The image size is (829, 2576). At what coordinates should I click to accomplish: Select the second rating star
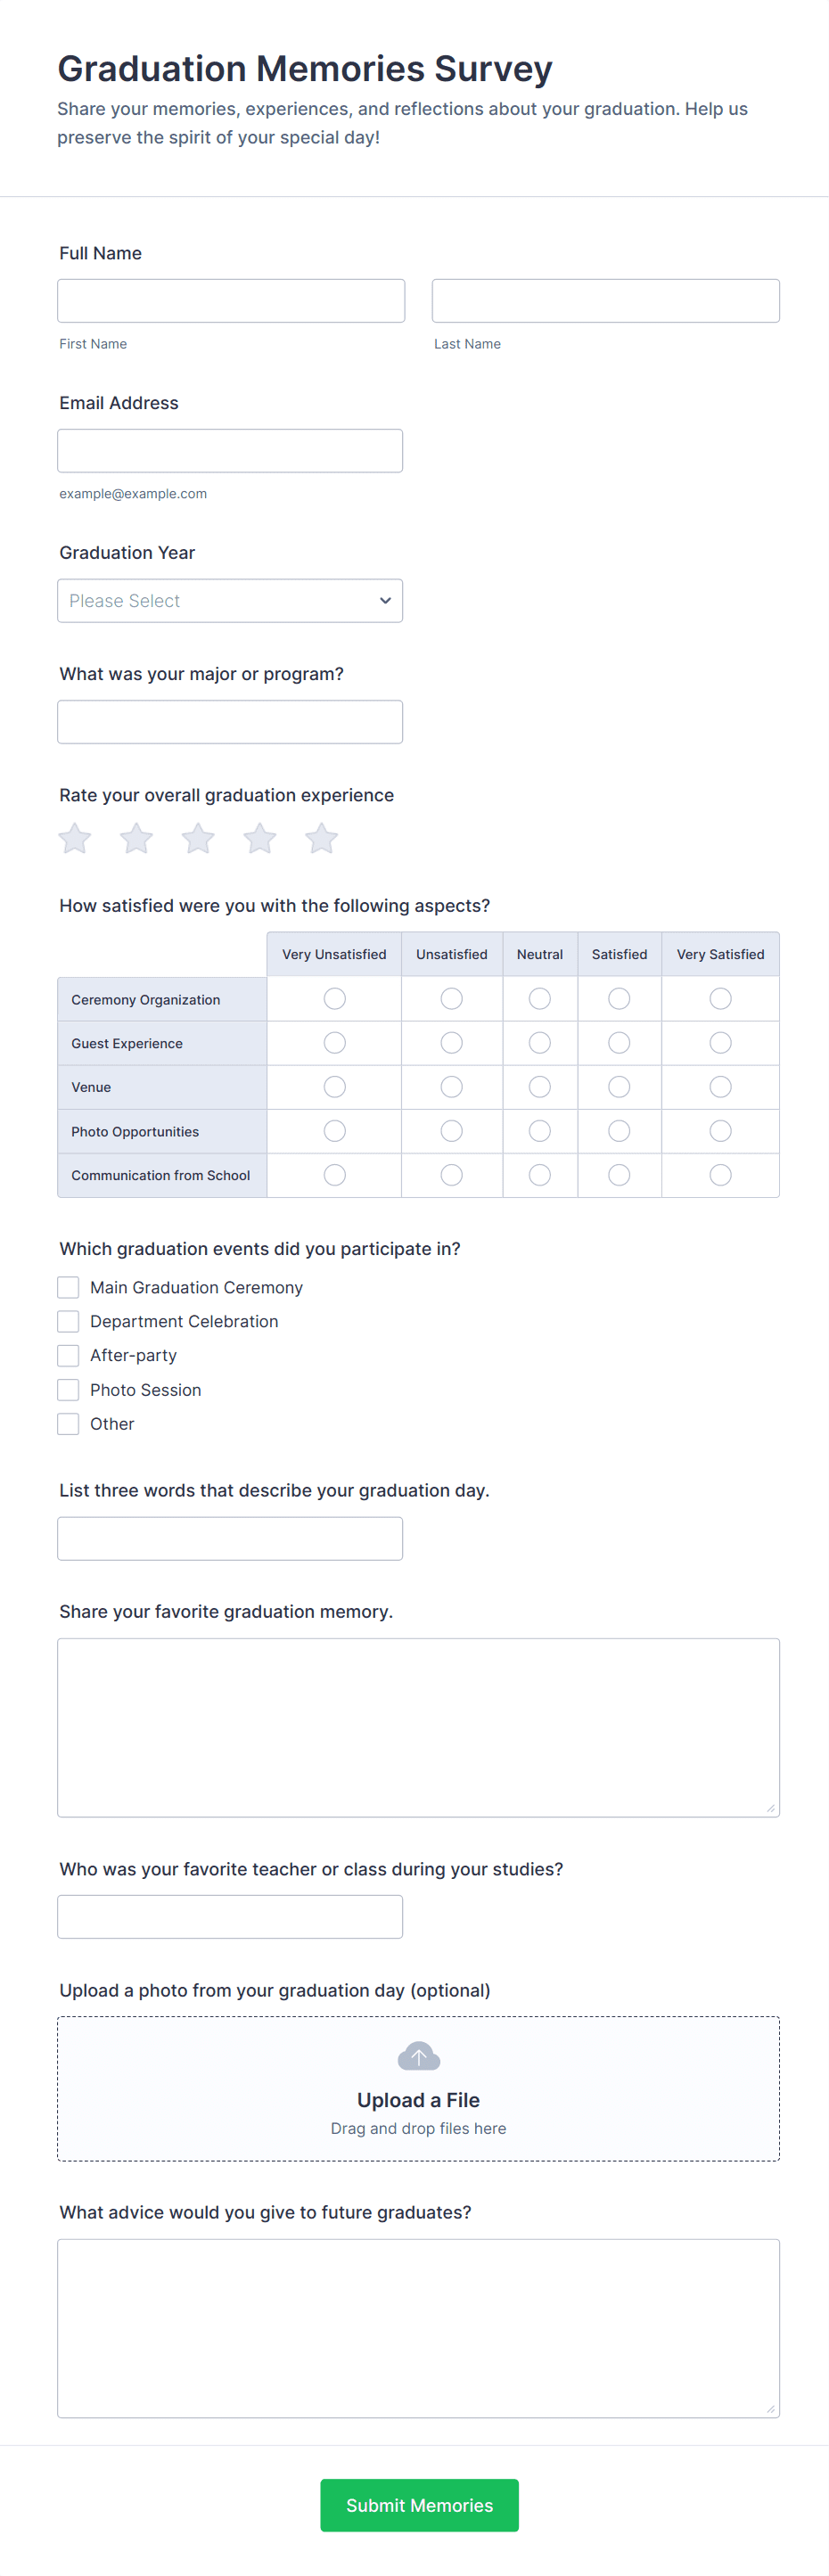point(137,838)
